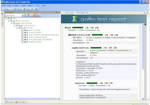Collapse the namespace myMvcUnitTests node
This screenshot has width=150, height=105.
click(14, 26)
